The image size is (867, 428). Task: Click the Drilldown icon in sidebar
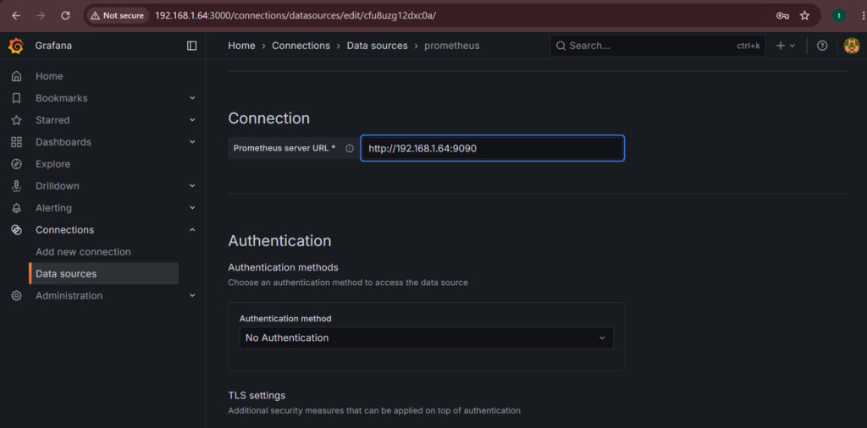(17, 186)
